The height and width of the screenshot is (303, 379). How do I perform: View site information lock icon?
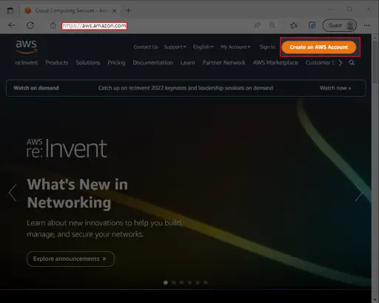(53, 25)
